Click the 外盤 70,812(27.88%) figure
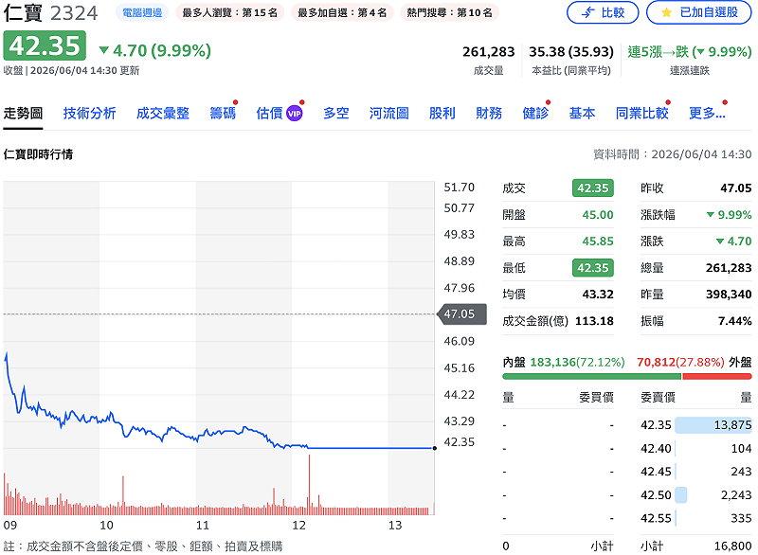758x555 pixels. coord(680,363)
